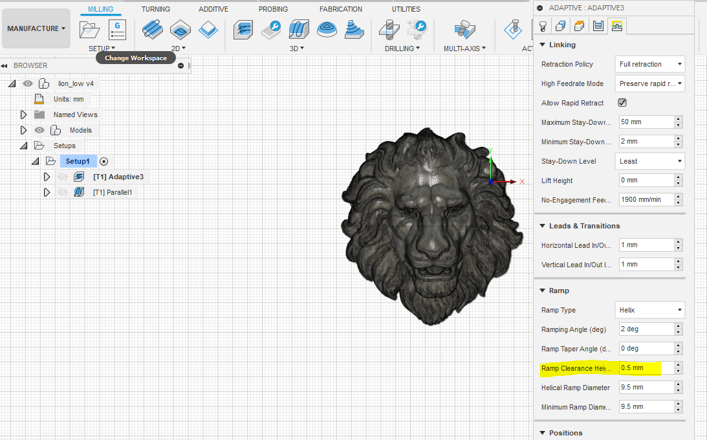Click the Drill tool icon

point(389,30)
